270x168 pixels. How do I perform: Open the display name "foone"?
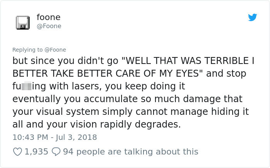tap(48, 17)
